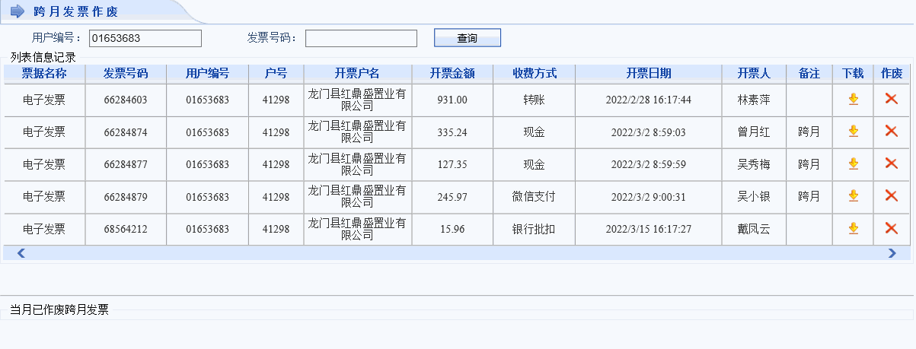This screenshot has height=349, width=916.
Task: Sort by 开票金额 column header
Action: [452, 74]
